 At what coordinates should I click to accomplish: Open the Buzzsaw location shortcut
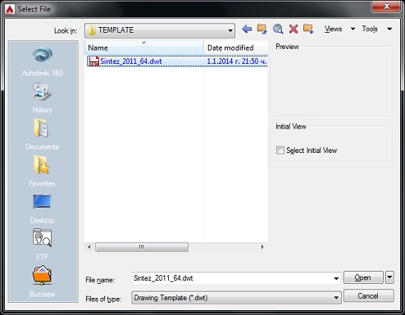[x=42, y=281]
